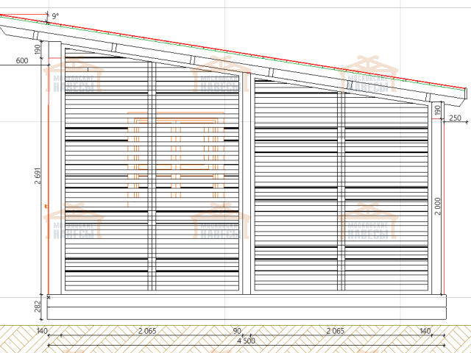Select the 282 foundation height dimension
This screenshot has height=353, width=471.
(x=37, y=307)
